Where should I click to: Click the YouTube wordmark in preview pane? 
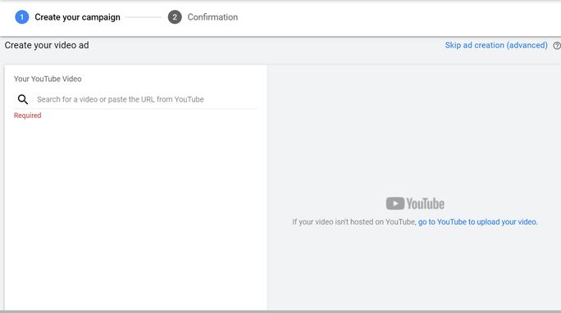coord(426,204)
